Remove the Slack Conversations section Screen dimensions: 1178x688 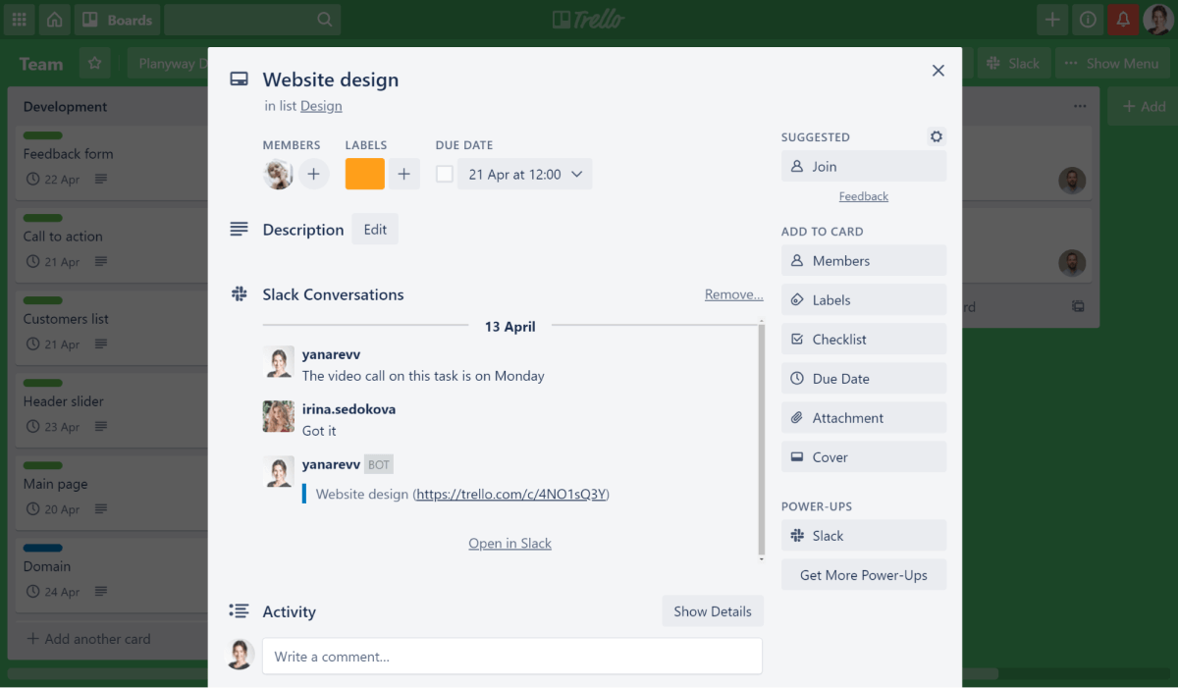[733, 293]
